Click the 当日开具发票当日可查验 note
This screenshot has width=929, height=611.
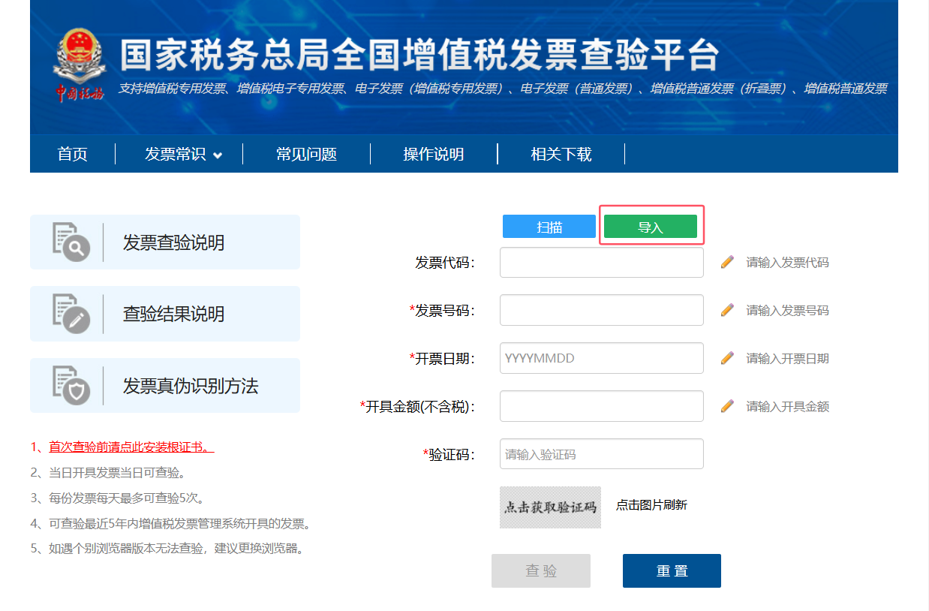point(117,472)
